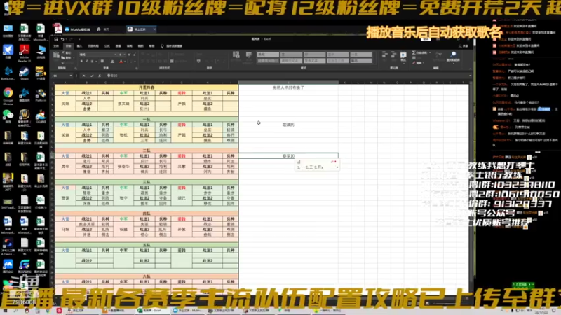Switch to the Page Layout ribbon tab
561x315 pixels.
pos(93,46)
